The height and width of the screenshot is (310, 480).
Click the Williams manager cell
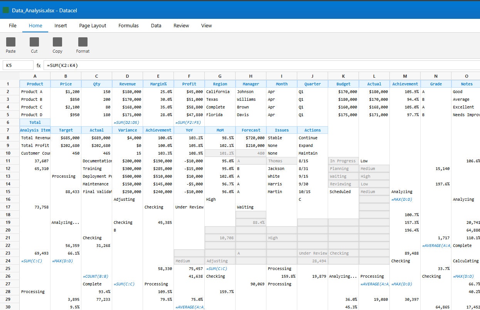tap(251, 99)
